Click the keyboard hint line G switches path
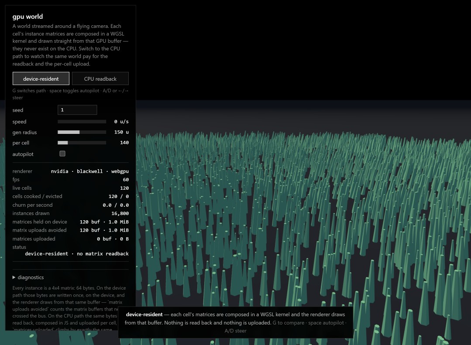 point(70,94)
